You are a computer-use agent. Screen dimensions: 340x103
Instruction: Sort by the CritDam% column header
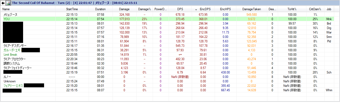315,9
